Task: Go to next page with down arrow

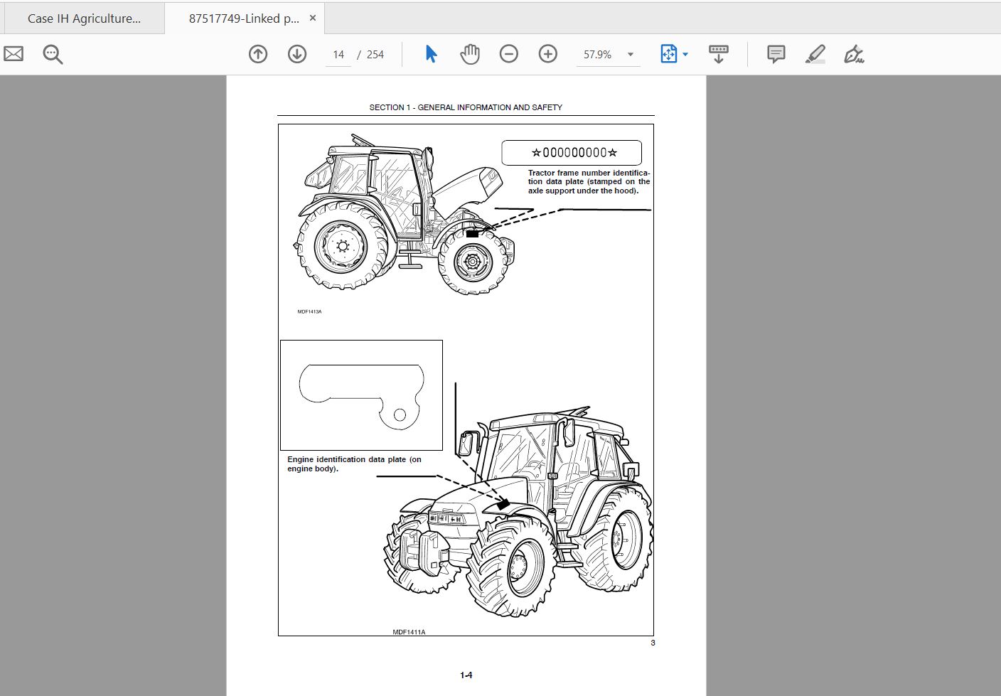Action: coord(297,54)
